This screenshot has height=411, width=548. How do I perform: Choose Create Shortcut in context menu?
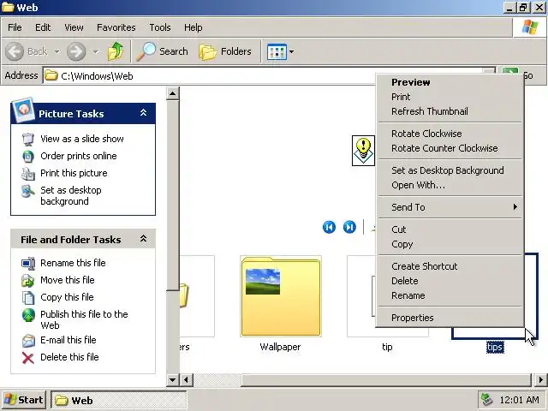coord(450,266)
